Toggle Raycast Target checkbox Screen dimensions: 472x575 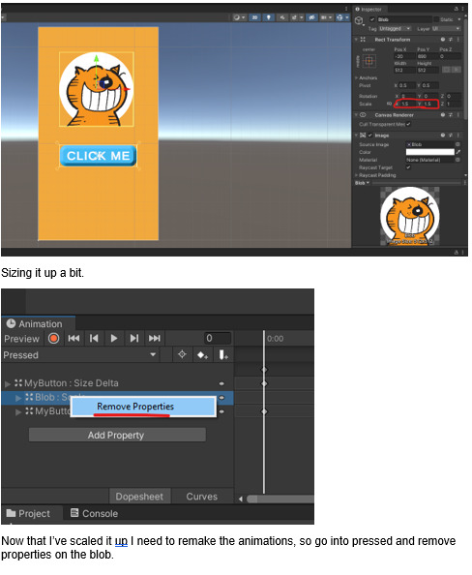click(408, 167)
